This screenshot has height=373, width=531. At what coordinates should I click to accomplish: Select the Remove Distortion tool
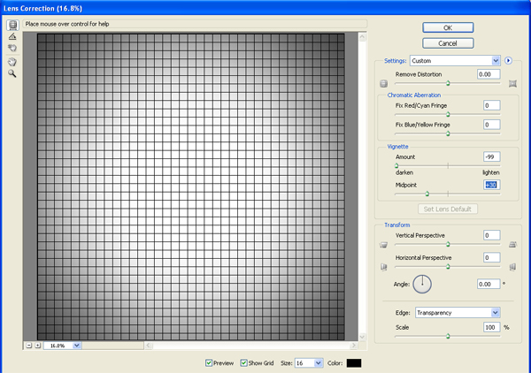(x=12, y=25)
